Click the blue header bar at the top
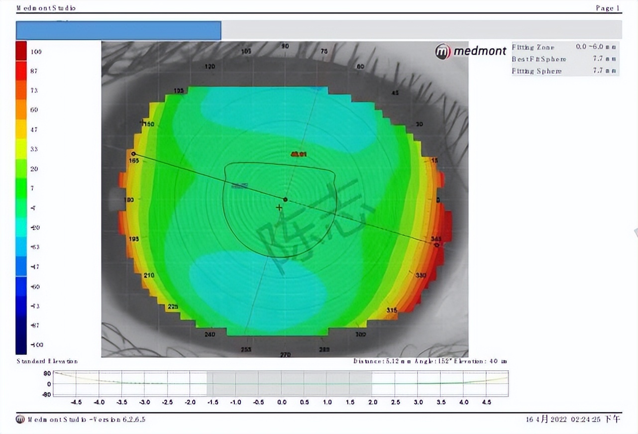Image resolution: width=638 pixels, height=434 pixels. click(x=118, y=30)
